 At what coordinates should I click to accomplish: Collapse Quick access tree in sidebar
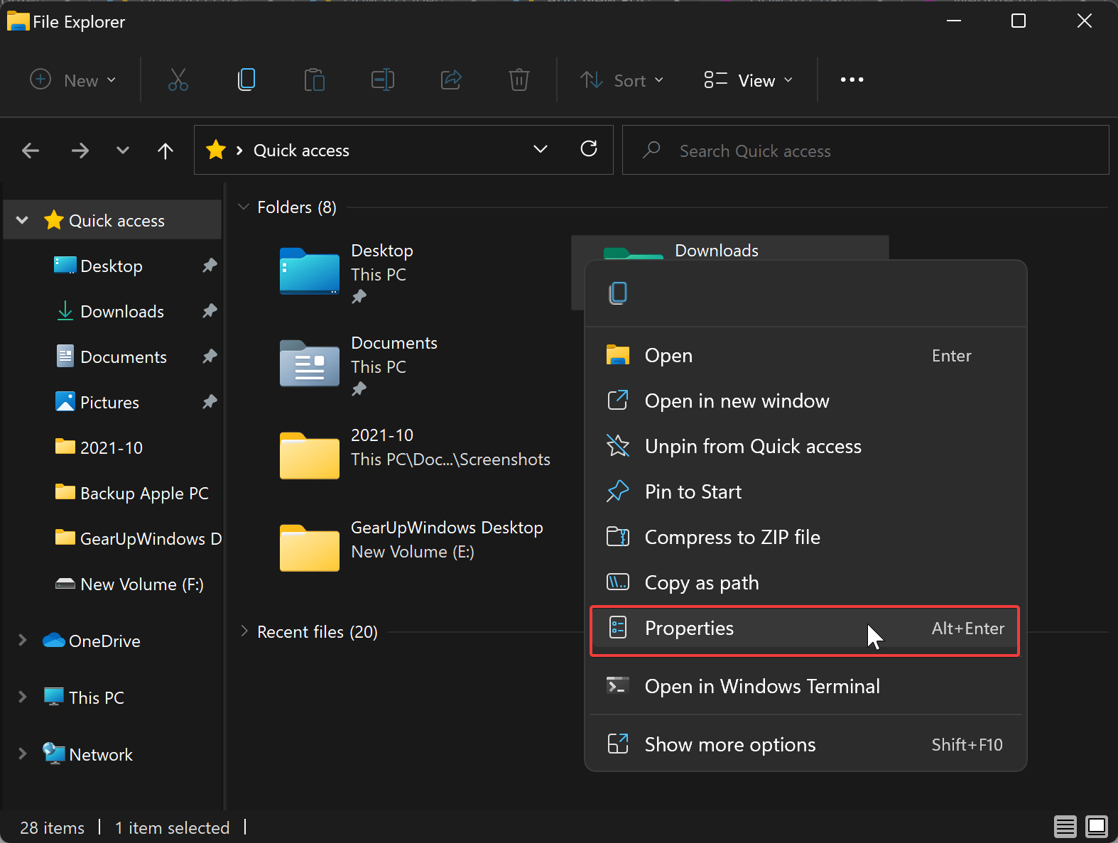click(22, 220)
